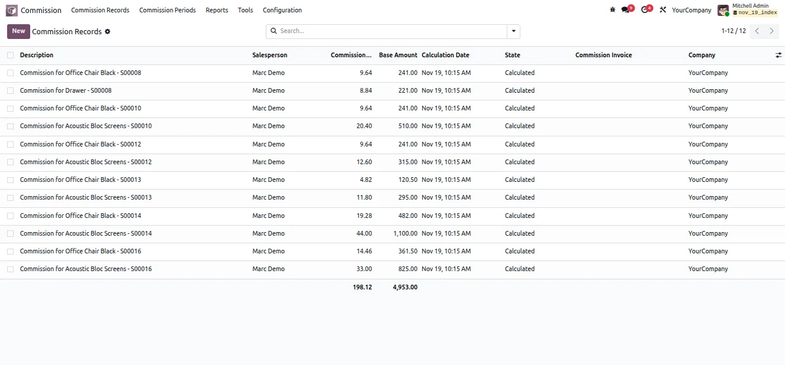Check row Office Chair Black - S00016
The image size is (785, 365).
pos(10,251)
